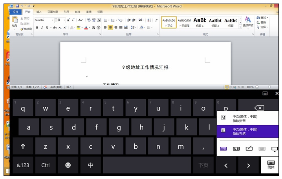Open the File tab
Viewport: 282px width, 179px height.
pos(15,12)
